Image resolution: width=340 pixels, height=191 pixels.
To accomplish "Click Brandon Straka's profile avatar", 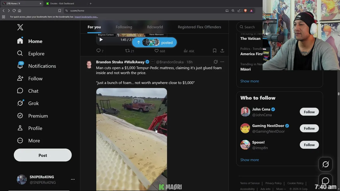I will [89, 64].
